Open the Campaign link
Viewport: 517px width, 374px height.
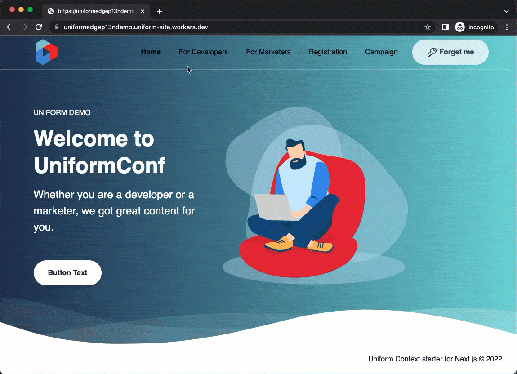point(382,52)
